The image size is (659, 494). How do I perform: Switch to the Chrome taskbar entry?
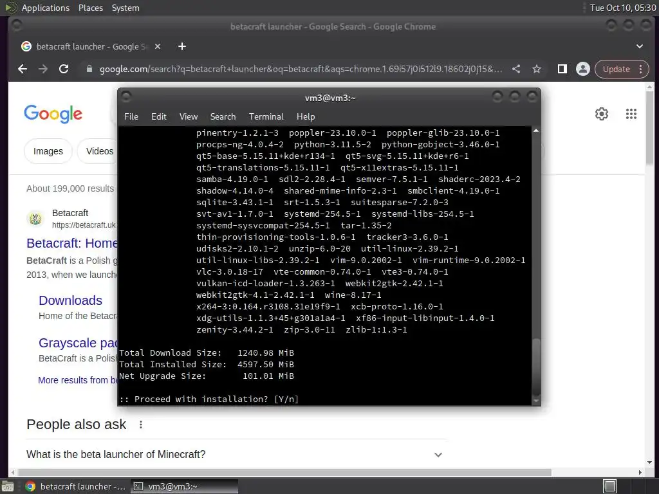(x=76, y=486)
